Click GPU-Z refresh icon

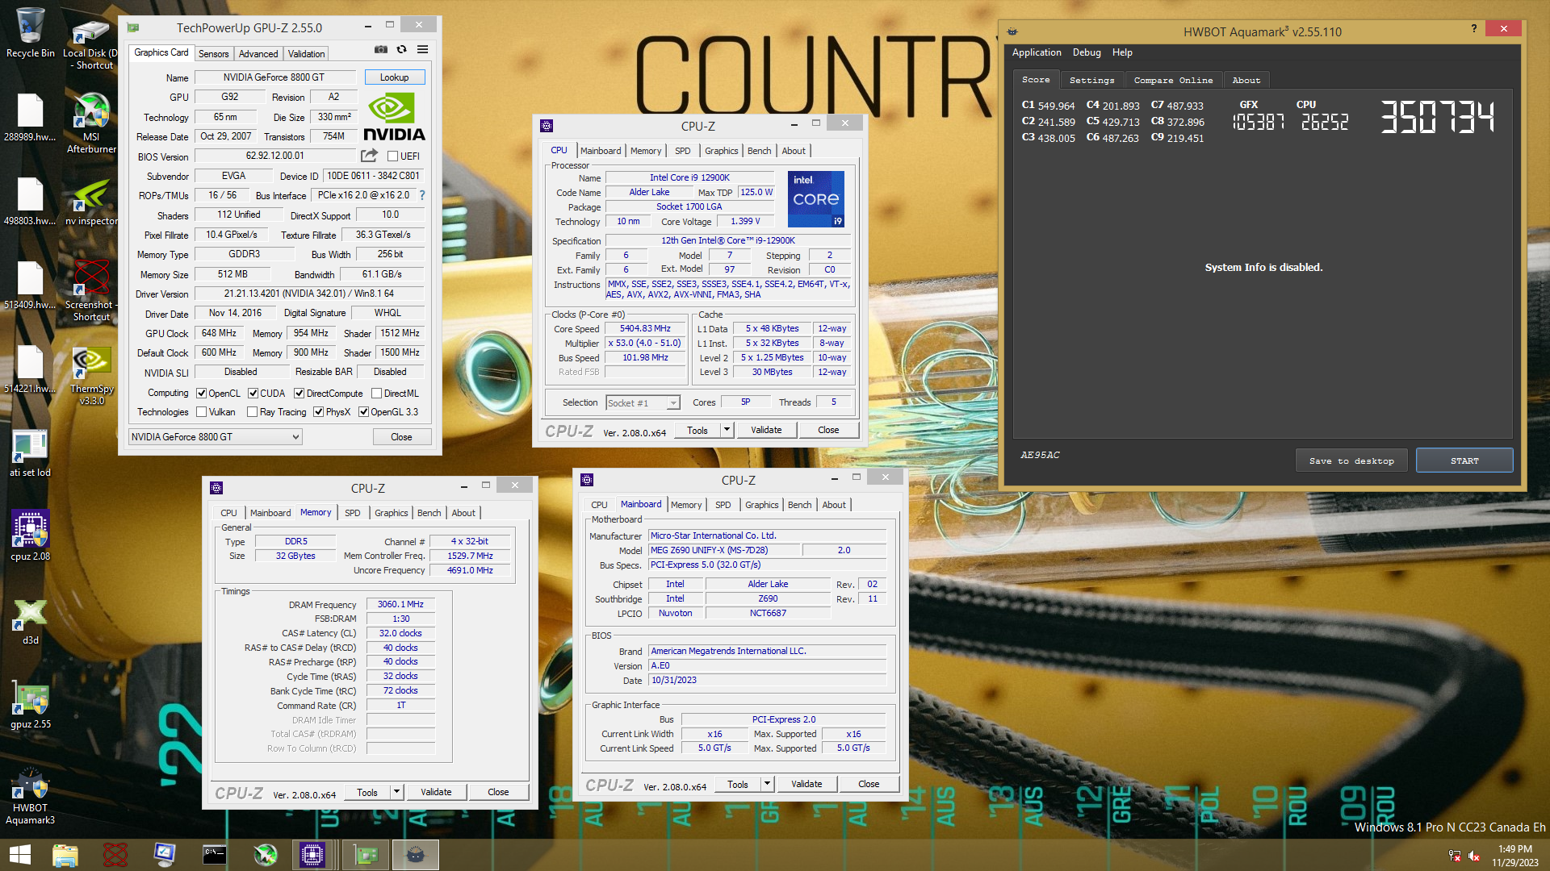tap(401, 50)
